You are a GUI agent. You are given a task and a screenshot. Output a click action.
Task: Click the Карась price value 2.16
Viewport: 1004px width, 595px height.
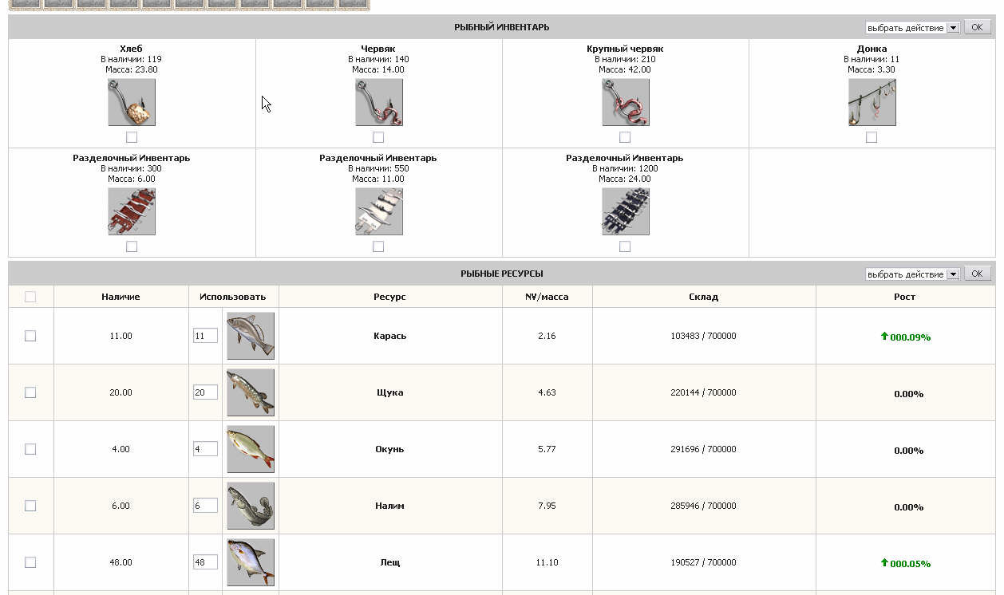click(x=547, y=336)
